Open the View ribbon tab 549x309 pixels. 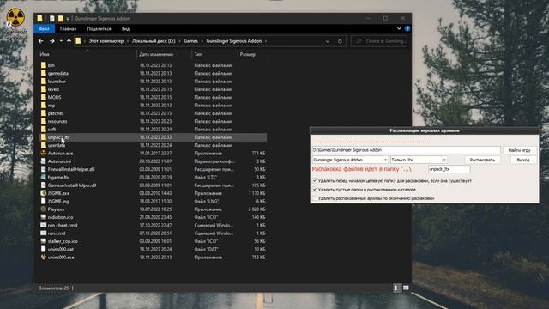125,28
